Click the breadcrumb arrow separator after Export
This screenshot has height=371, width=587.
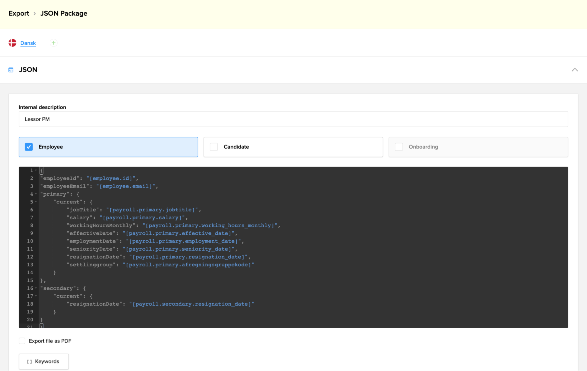tap(35, 14)
